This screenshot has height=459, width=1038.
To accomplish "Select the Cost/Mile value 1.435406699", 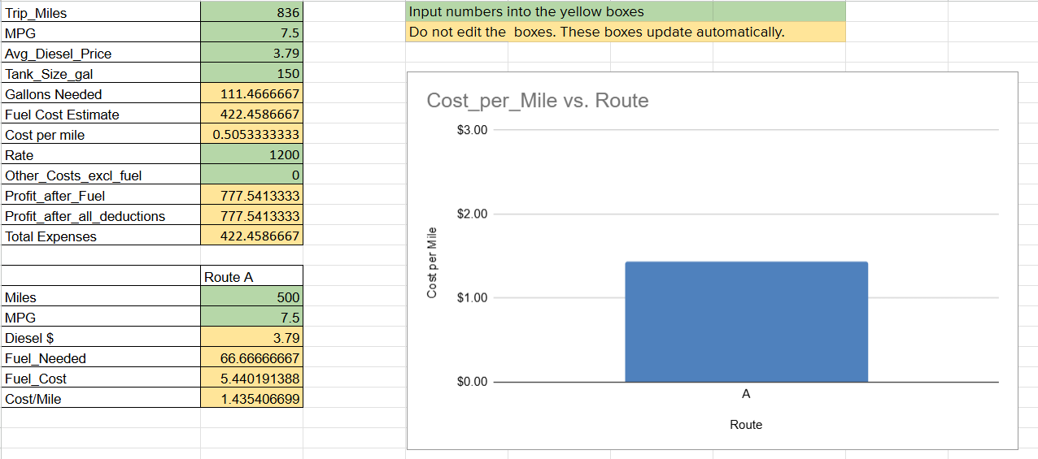I will [x=251, y=399].
